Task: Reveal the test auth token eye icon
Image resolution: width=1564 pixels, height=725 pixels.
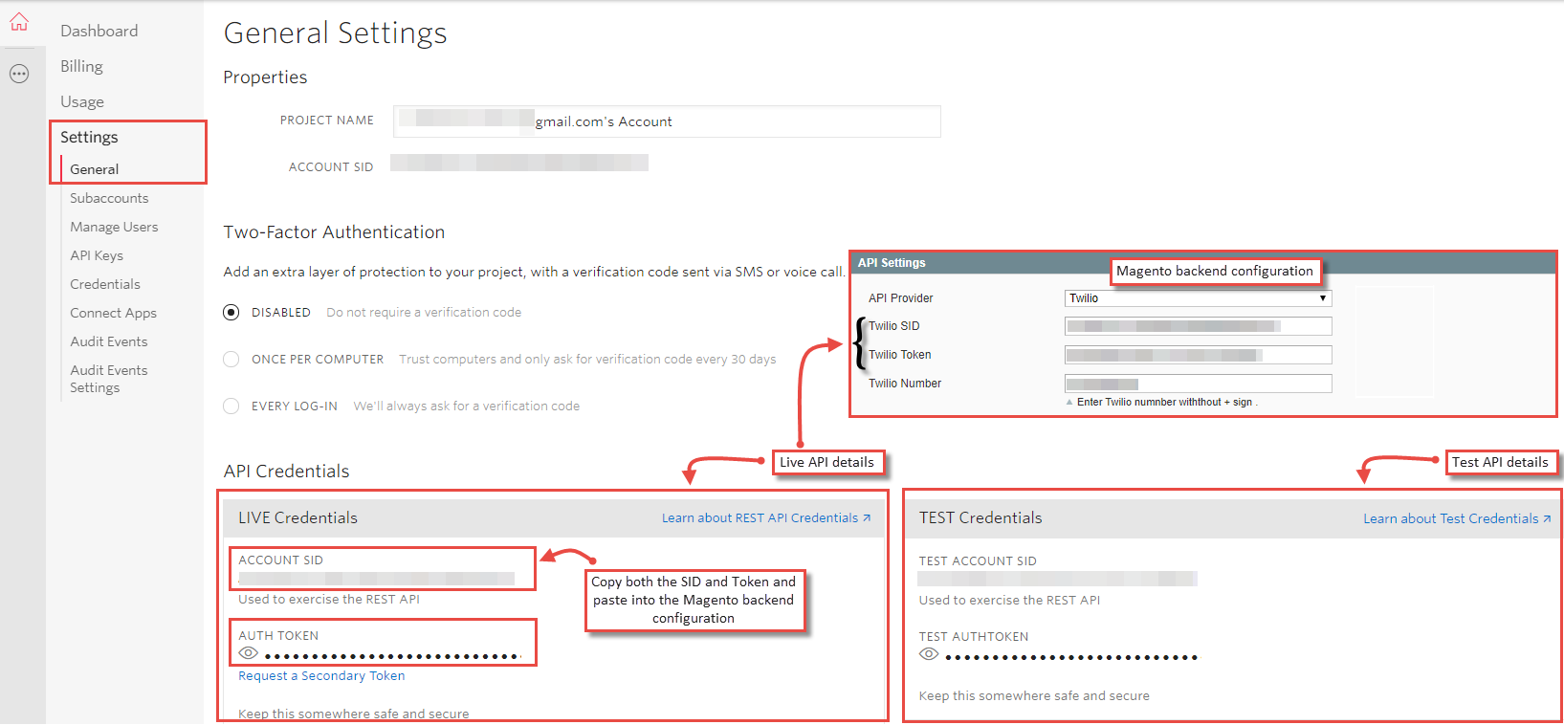Action: coord(929,654)
